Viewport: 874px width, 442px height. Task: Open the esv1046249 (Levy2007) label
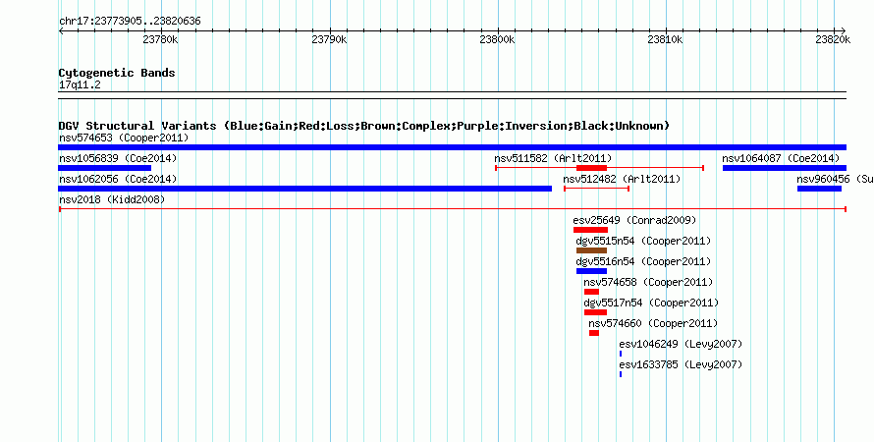681,344
